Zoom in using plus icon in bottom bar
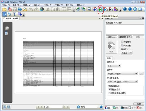This screenshot has width=146, height=111. tap(78, 107)
